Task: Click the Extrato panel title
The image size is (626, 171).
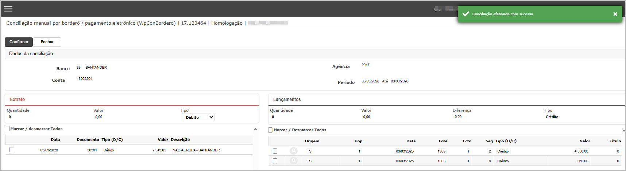Action: [x=18, y=99]
